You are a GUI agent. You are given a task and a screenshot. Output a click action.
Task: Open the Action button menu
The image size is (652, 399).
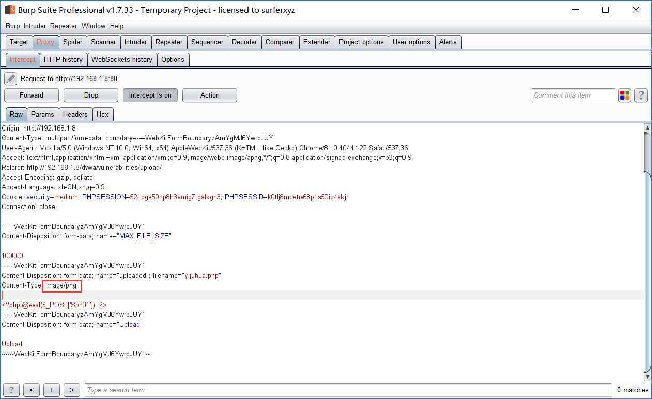[210, 95]
